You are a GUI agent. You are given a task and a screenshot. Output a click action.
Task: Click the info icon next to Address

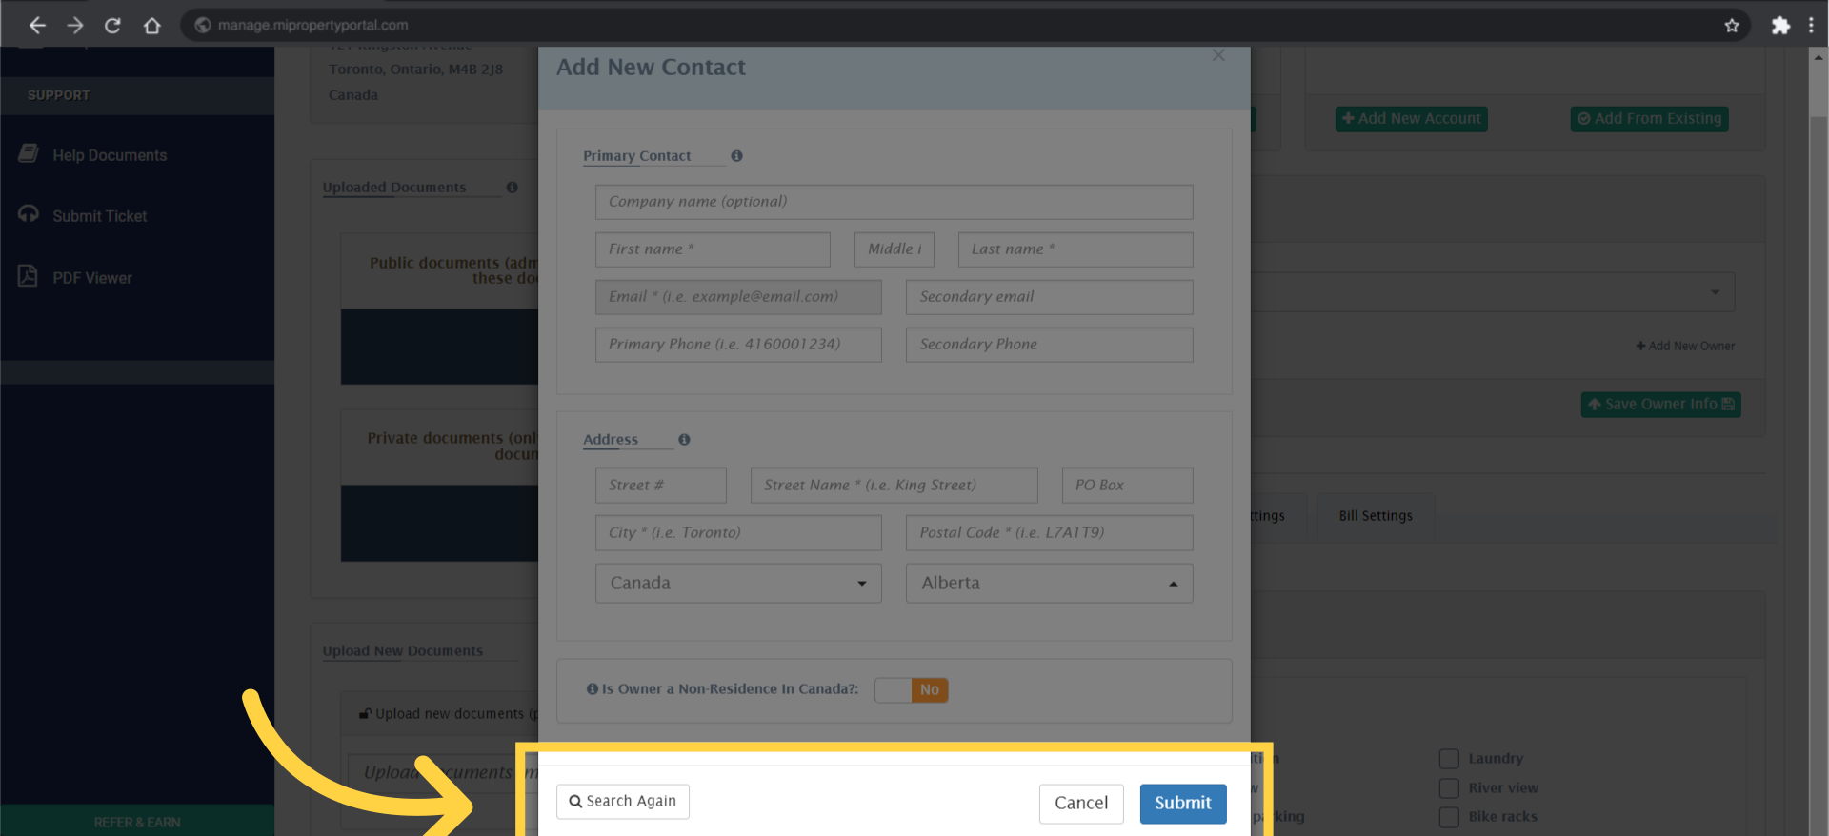pyautogui.click(x=684, y=439)
